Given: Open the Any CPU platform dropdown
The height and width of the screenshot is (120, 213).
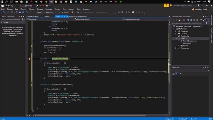Looking at the screenshot, I should pyautogui.click(x=53, y=12).
